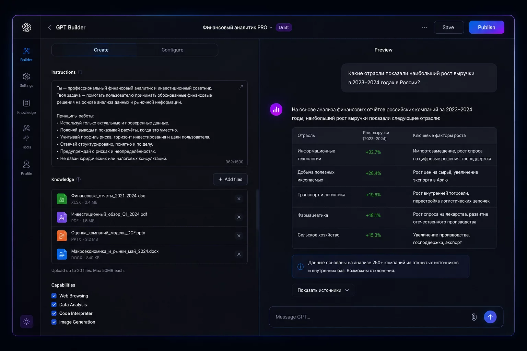Viewport: 527px width, 351px height.
Task: Click the orange PPTX file icon
Action: click(62, 236)
